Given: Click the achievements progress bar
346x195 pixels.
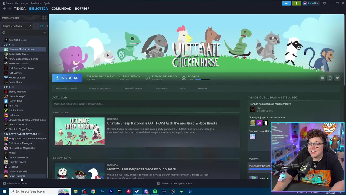Looking at the screenshot, I should pyautogui.click(x=203, y=80).
